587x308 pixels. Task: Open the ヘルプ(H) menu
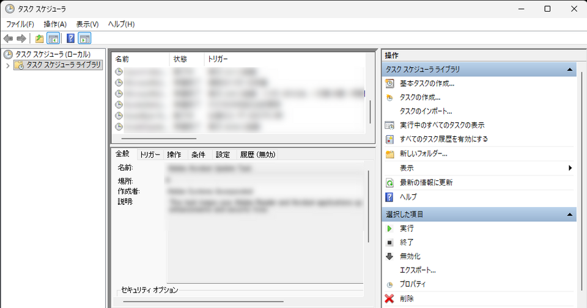(x=121, y=24)
